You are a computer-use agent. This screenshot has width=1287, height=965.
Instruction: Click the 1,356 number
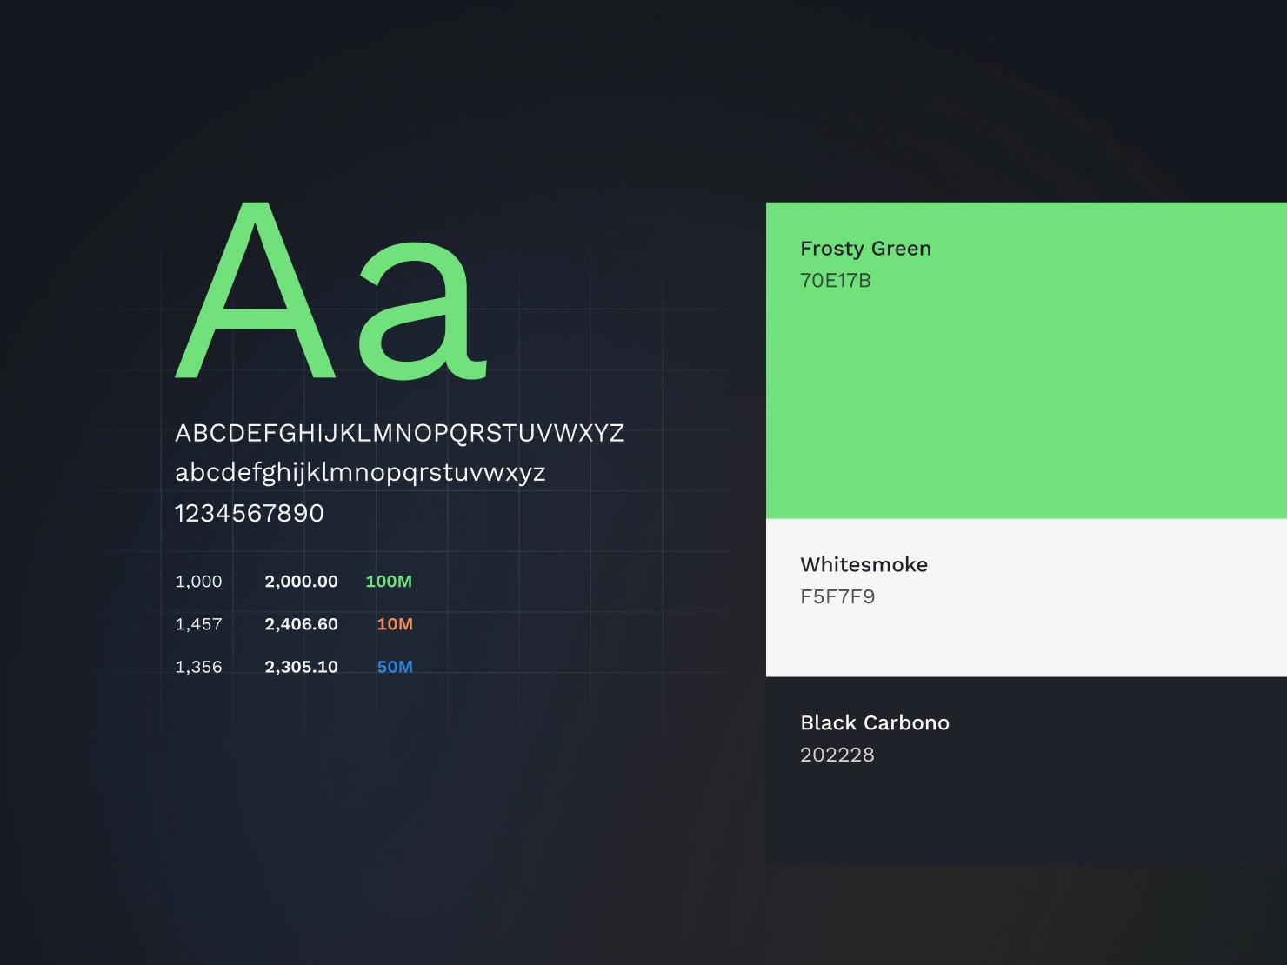pyautogui.click(x=198, y=667)
